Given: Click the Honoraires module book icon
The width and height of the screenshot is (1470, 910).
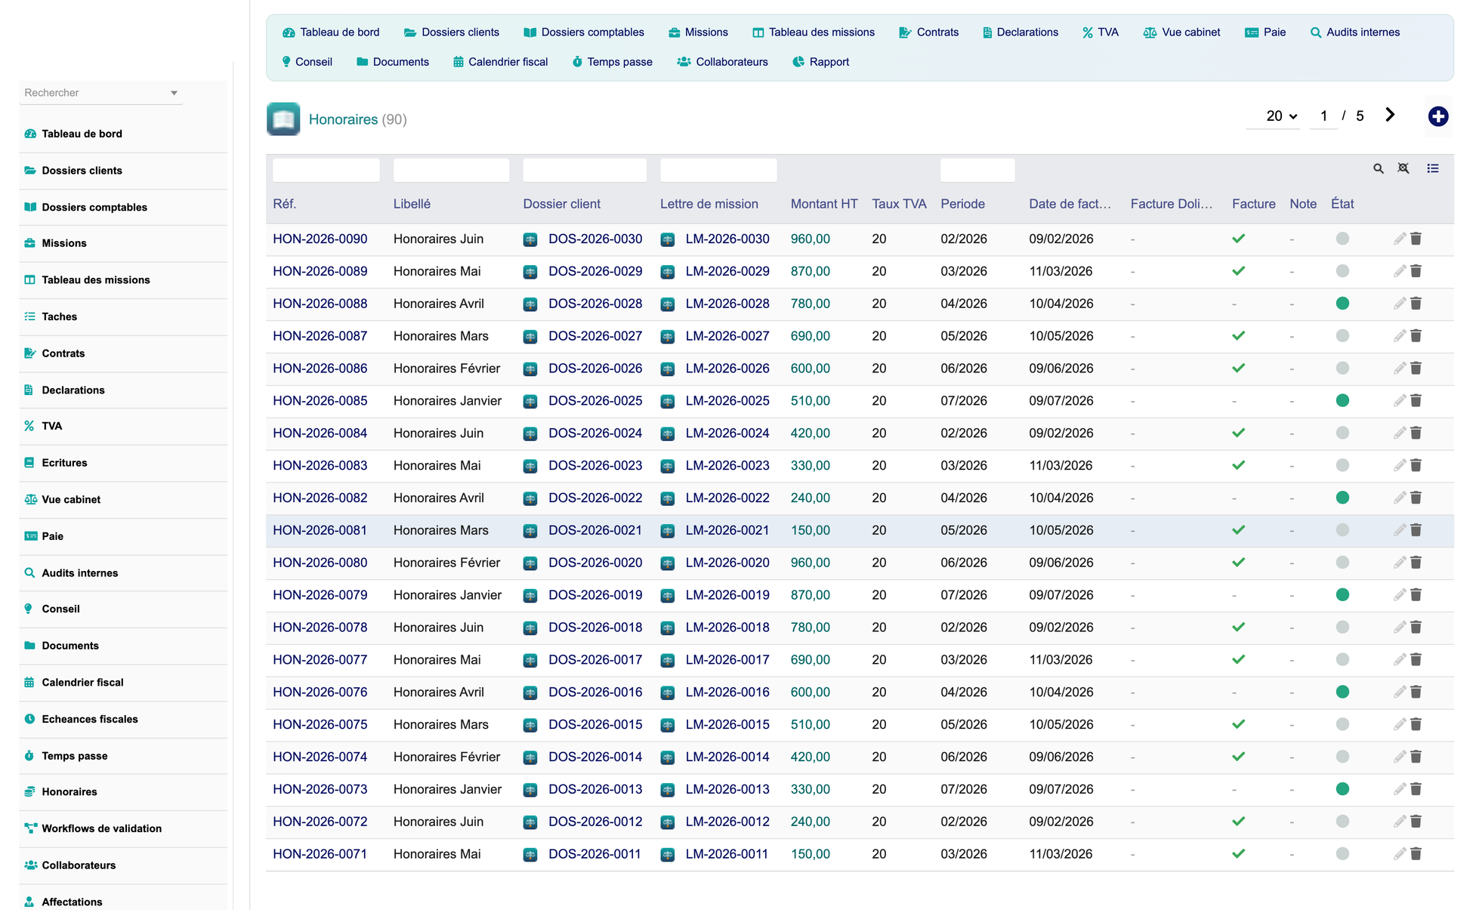Looking at the screenshot, I should point(283,119).
